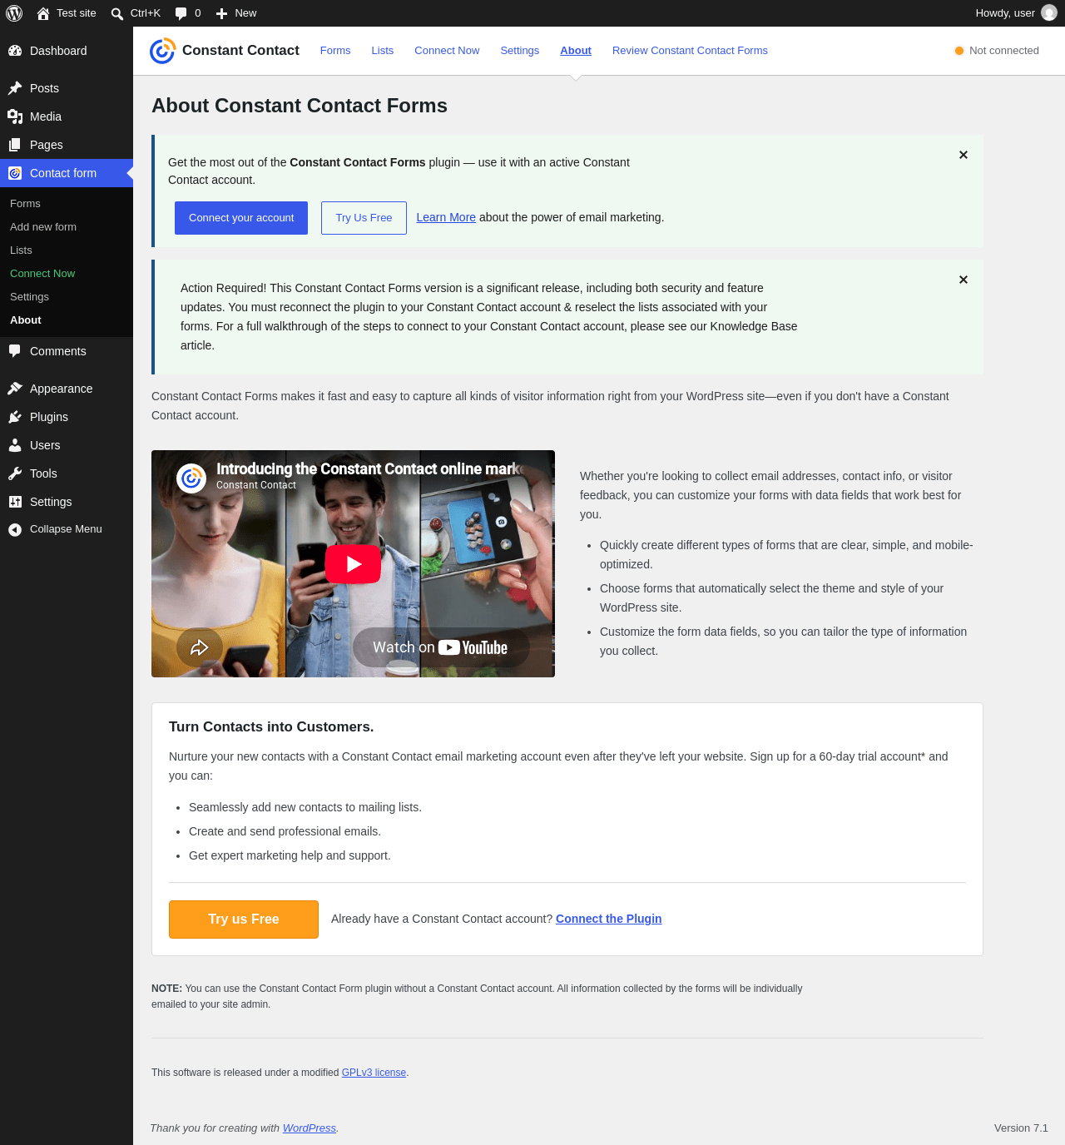Viewport: 1065px width, 1145px height.
Task: Open the Forms tab in plugin header
Action: (335, 51)
